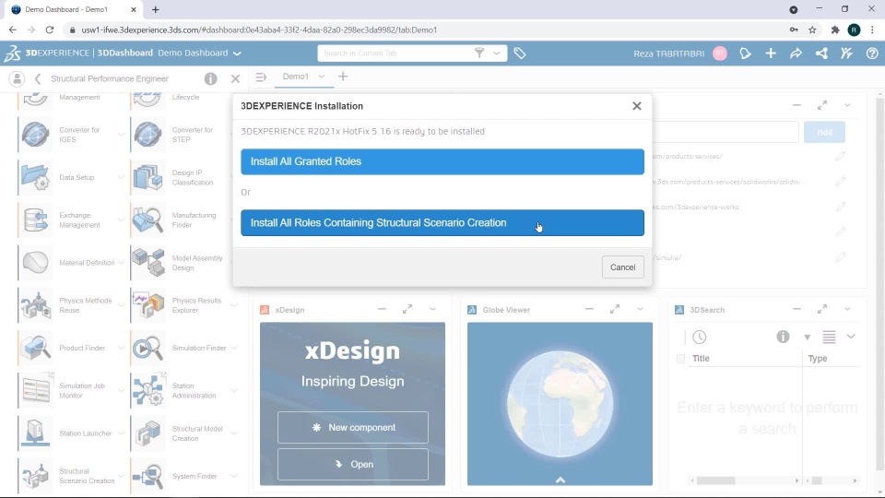The width and height of the screenshot is (885, 498).
Task: Open the Manufacturing Finder app icon
Action: (147, 220)
